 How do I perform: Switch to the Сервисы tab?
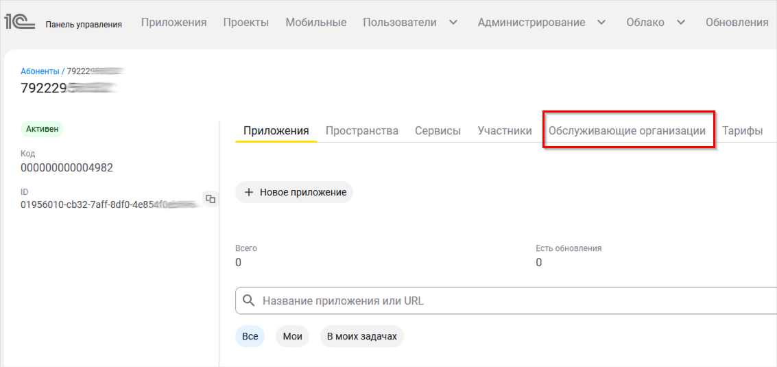tap(438, 131)
